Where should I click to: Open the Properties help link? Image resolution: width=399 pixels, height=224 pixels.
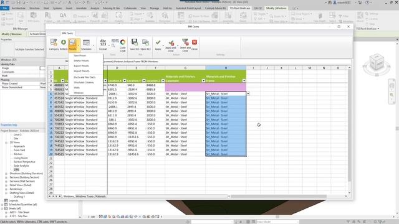tap(9, 124)
